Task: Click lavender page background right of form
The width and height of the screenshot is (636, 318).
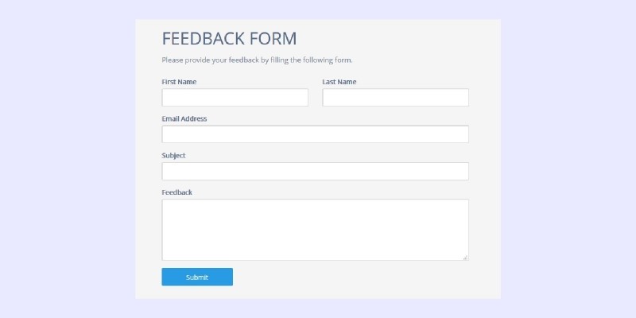Action: (x=568, y=159)
